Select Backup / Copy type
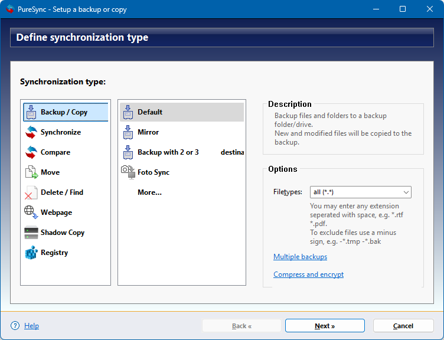Image resolution: width=444 pixels, height=340 pixels. 66,112
